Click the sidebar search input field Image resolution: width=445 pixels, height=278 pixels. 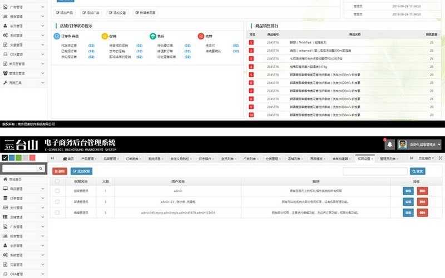pos(20,168)
